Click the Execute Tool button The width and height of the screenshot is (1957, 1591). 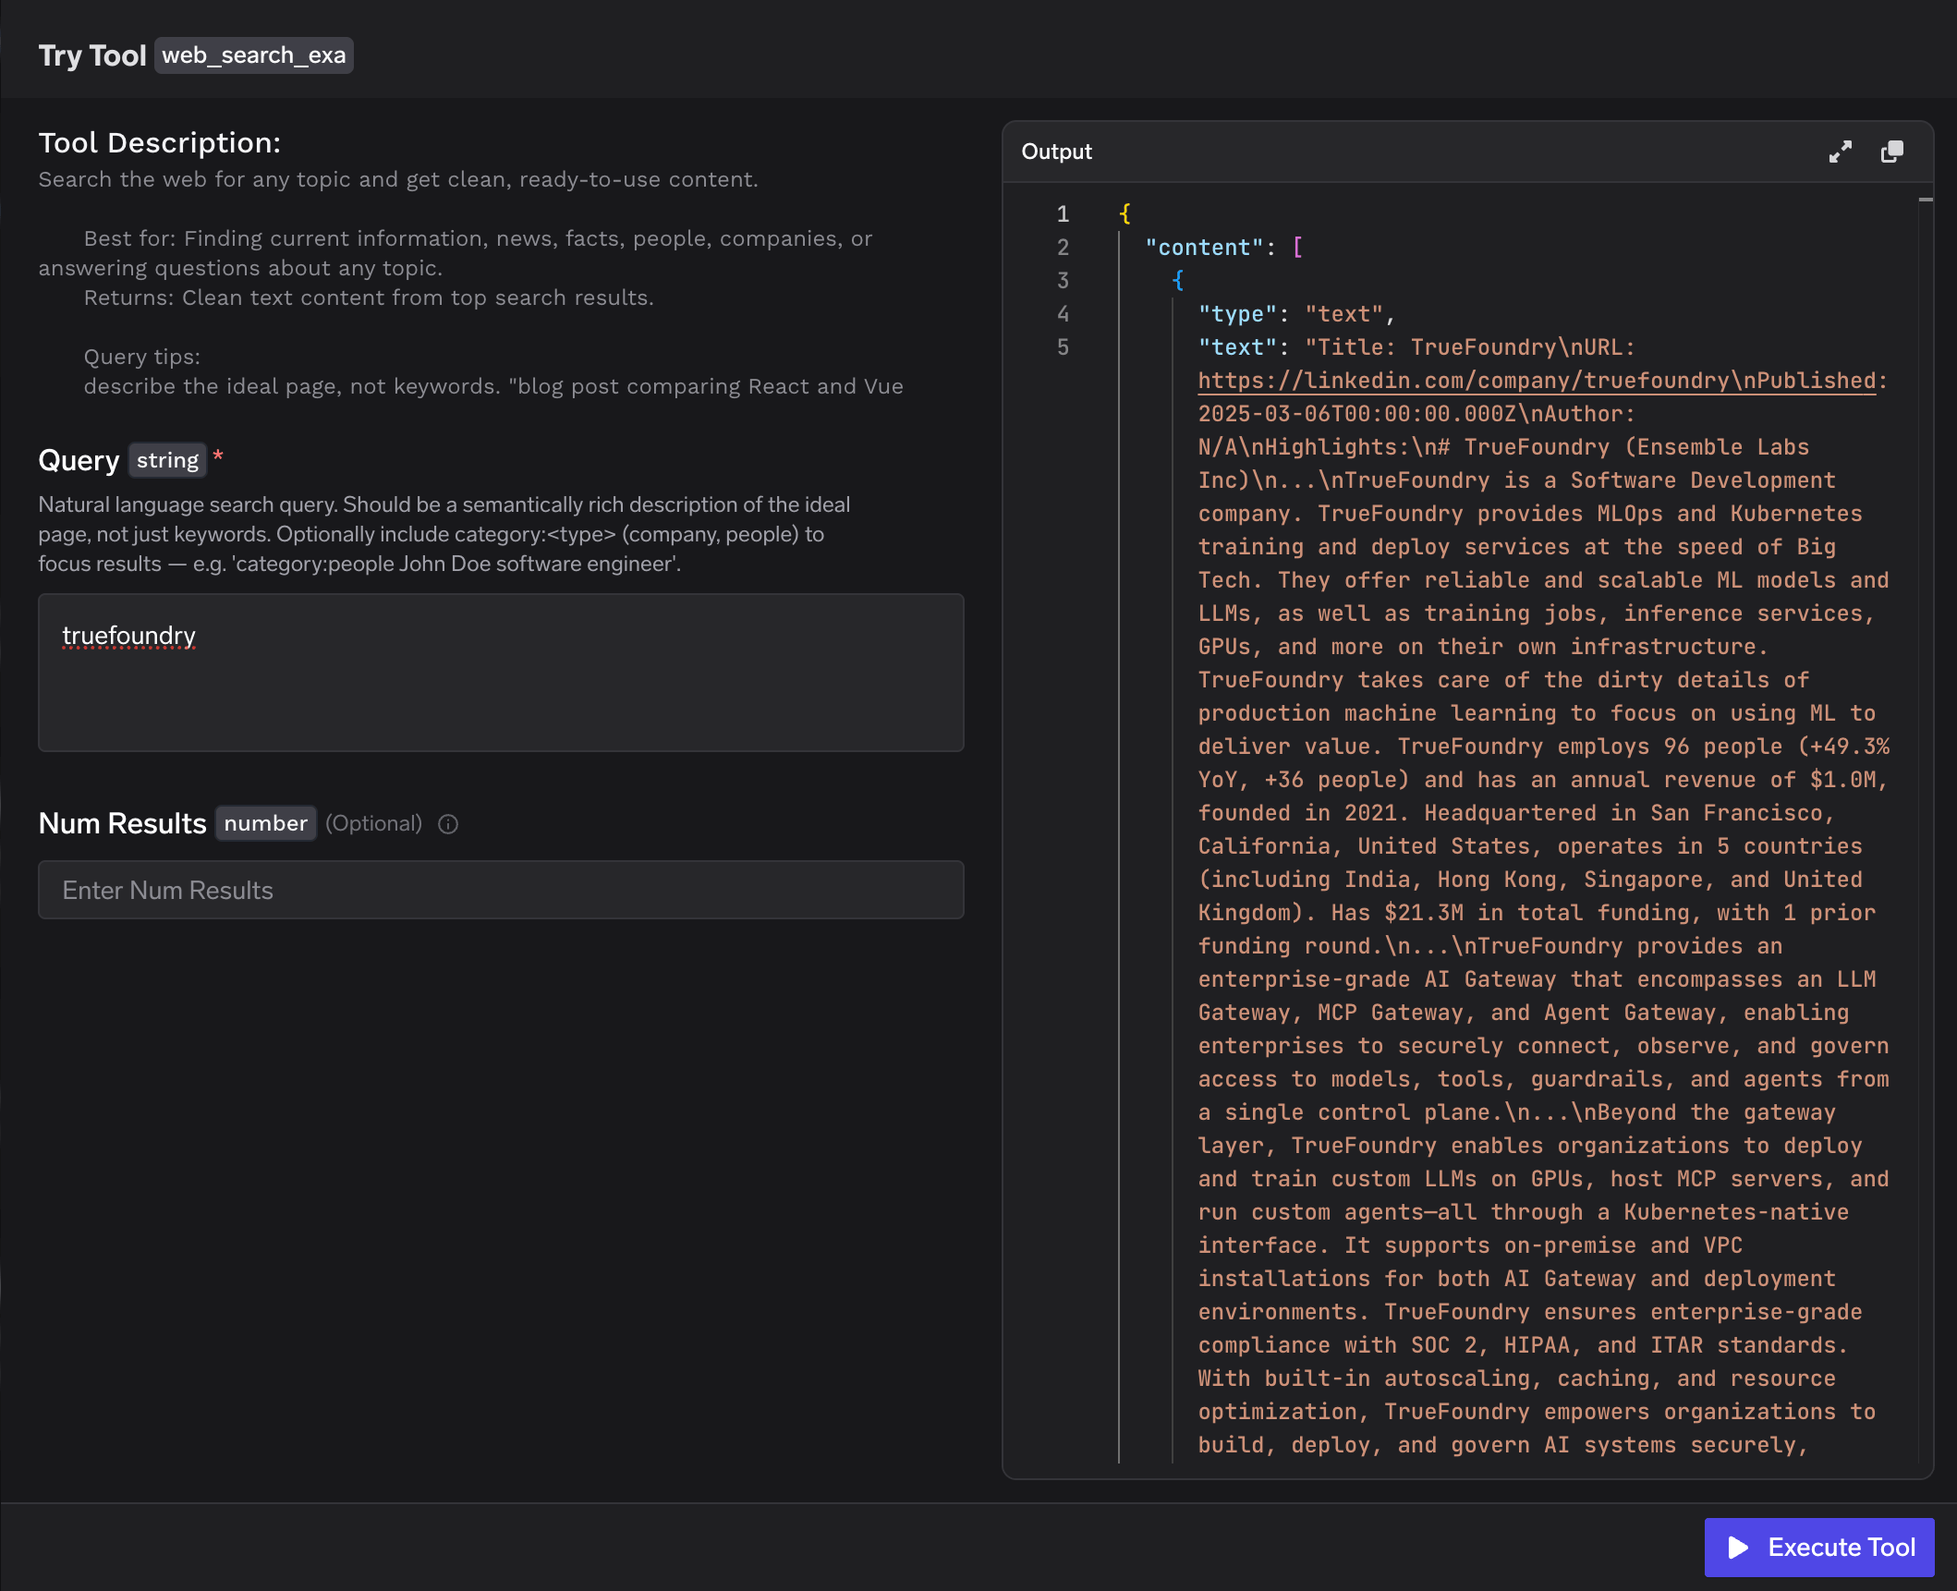click(x=1818, y=1548)
